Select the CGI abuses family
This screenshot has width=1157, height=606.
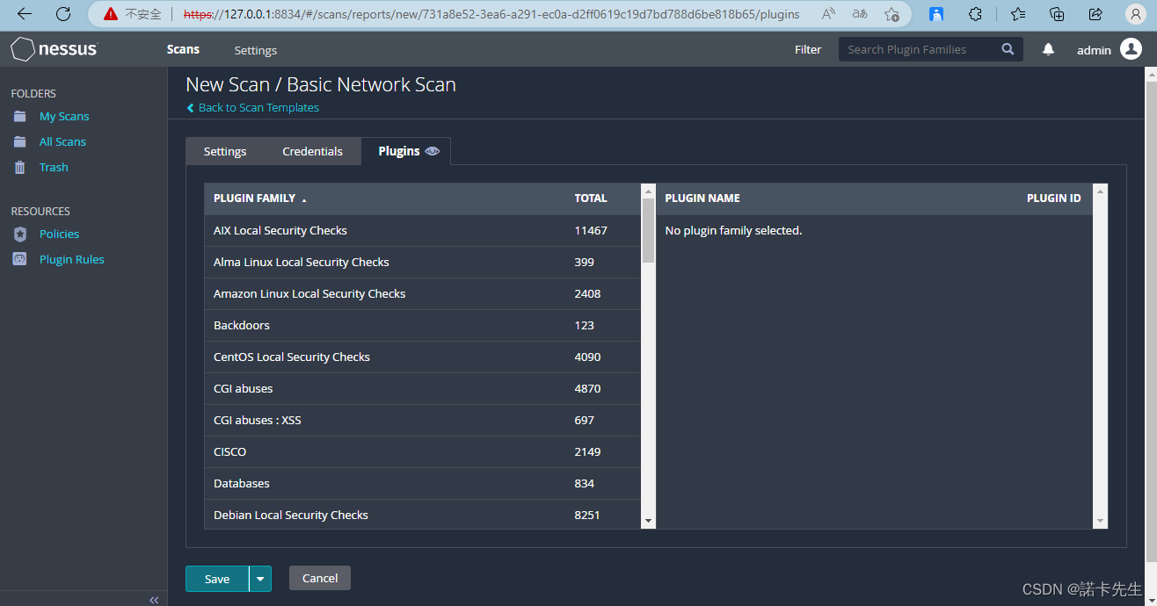point(422,389)
